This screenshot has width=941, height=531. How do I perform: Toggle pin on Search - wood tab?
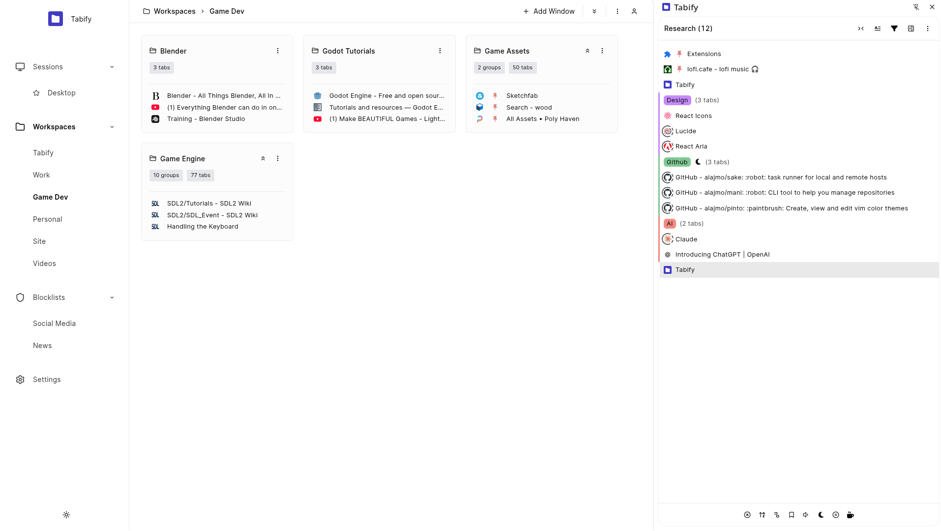click(x=495, y=107)
